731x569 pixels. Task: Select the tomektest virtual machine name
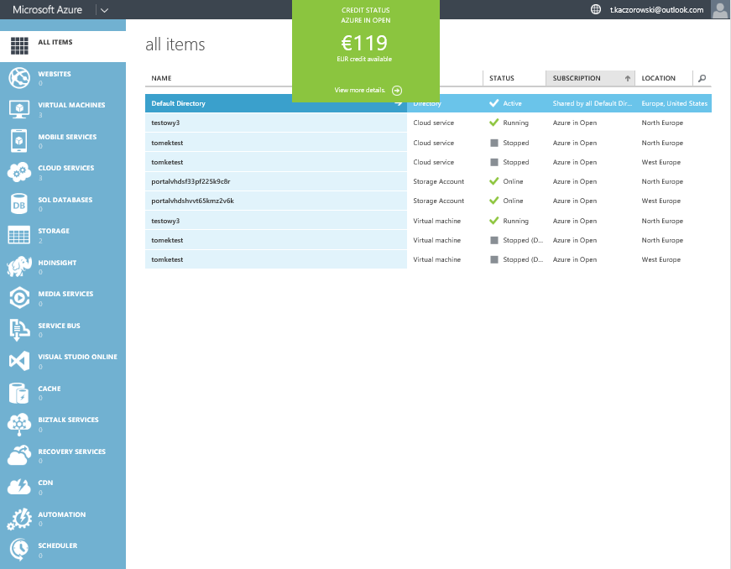(167, 241)
